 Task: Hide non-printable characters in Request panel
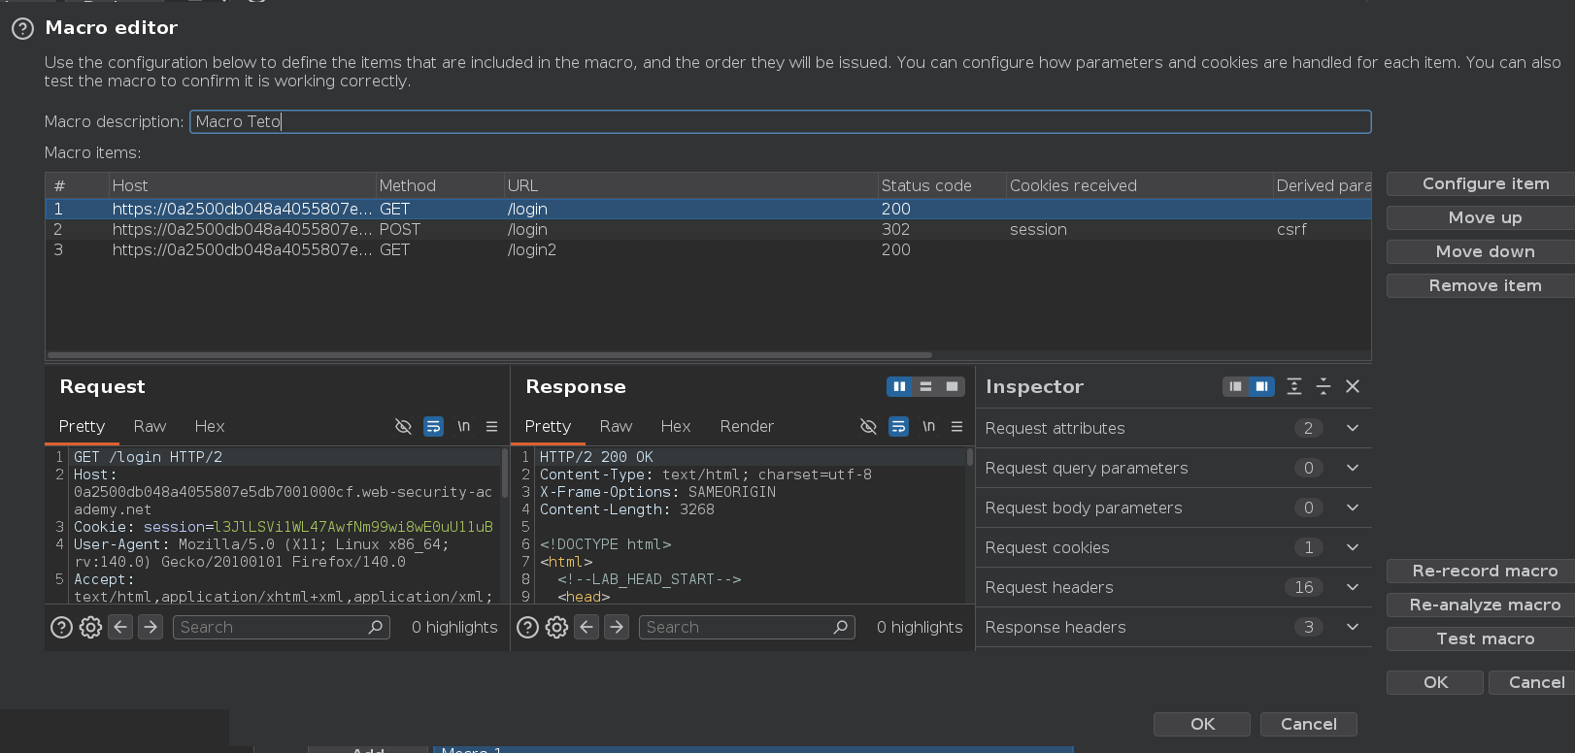point(403,426)
